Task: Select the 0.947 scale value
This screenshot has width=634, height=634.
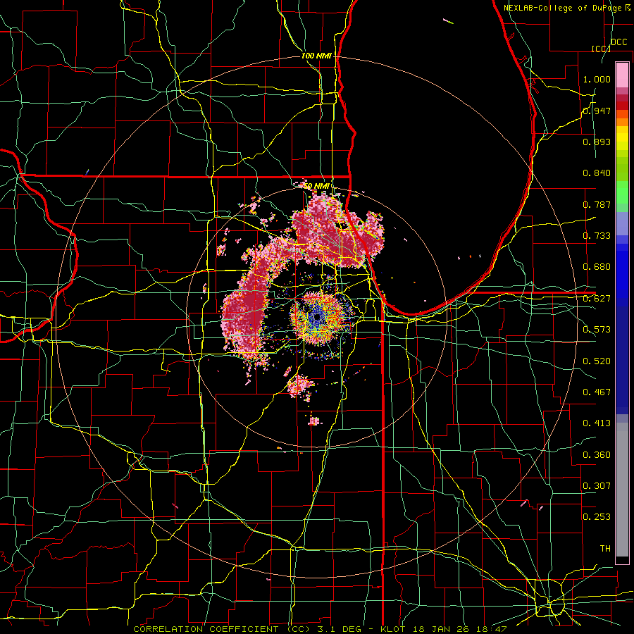Action: pos(597,111)
